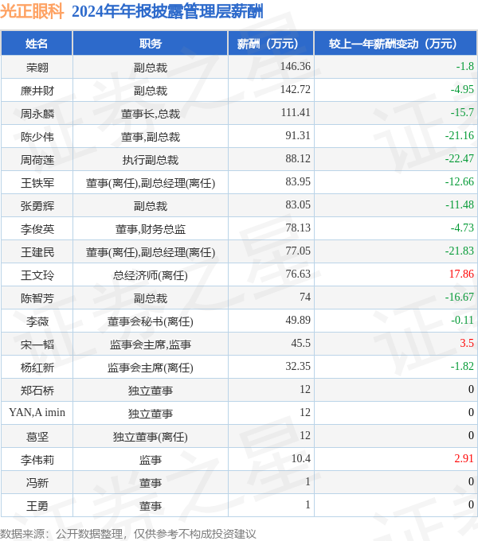Select the name YAN,A imin
The width and height of the screenshot is (478, 541).
[37, 413]
